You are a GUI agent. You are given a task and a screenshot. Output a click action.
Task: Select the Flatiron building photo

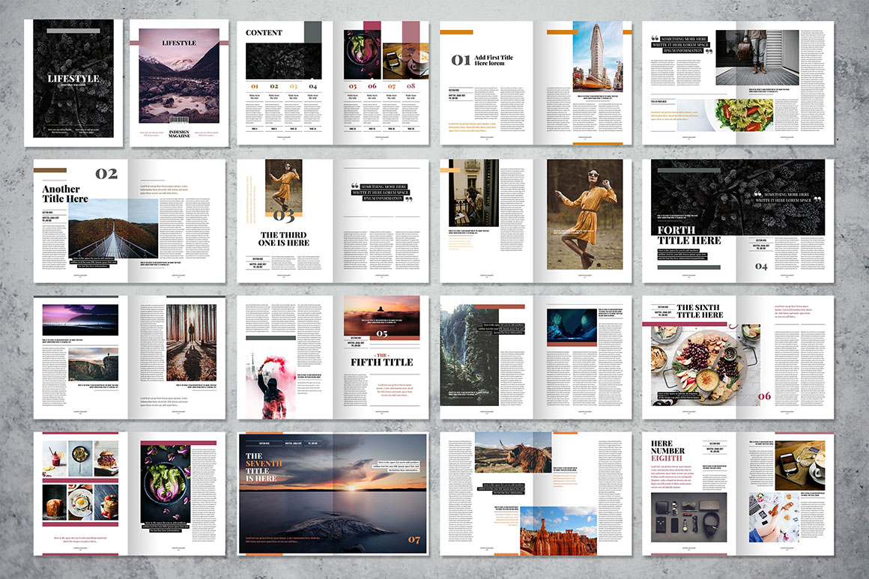pyautogui.click(x=597, y=55)
